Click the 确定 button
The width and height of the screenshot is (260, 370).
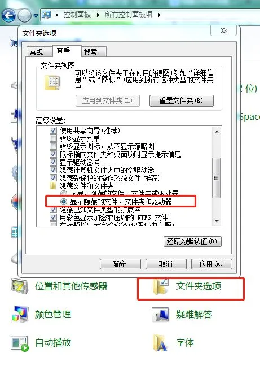click(120, 264)
